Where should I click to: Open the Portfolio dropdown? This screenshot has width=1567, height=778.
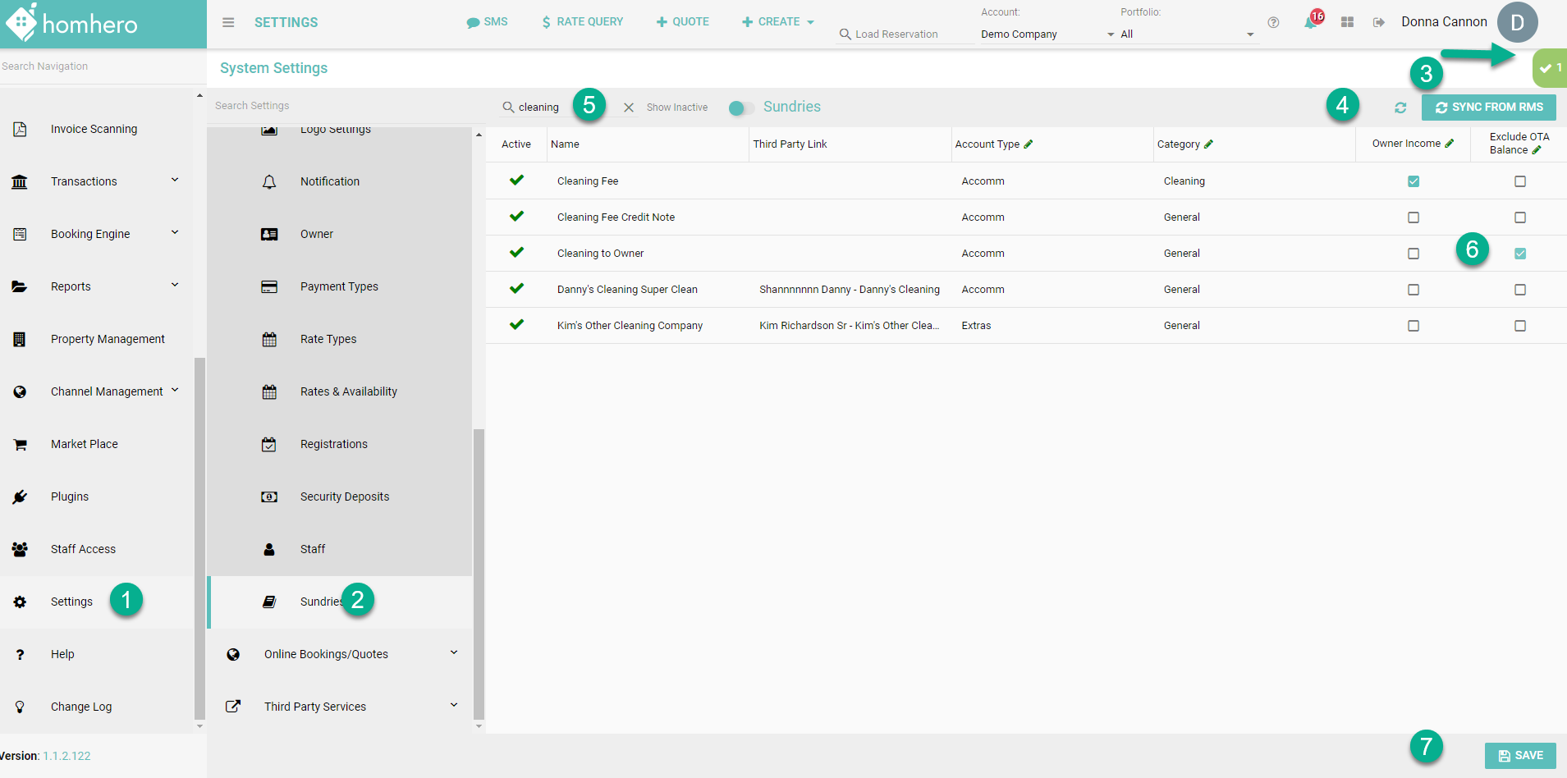click(x=1187, y=34)
